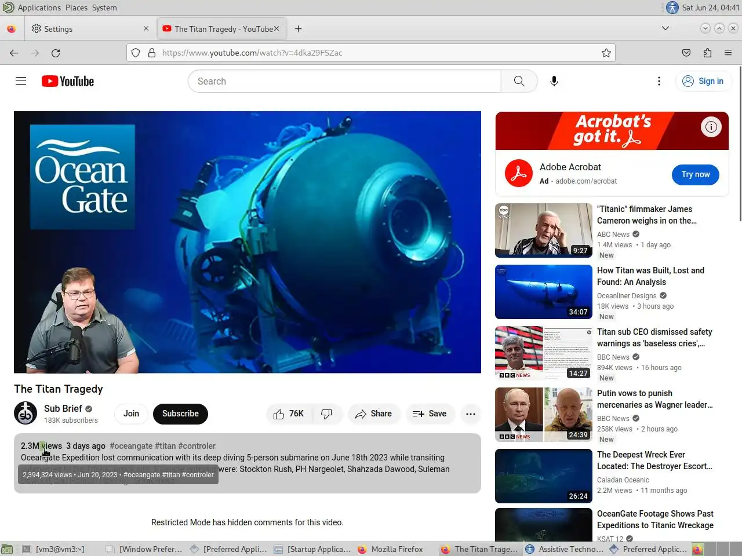The height and width of the screenshot is (556, 742).
Task: Switch to vm3@vm3 terminal in taskbar
Action: [x=53, y=549]
